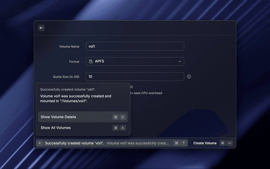The image size is (270, 169).
Task: Click the APFS format icon
Action: [90, 62]
